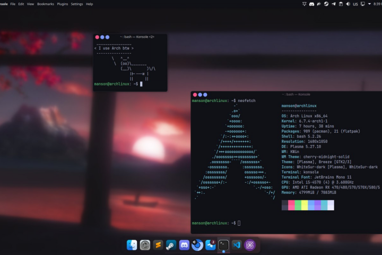Open System Settings gear icon in dock
382x255 pixels.
(x=145, y=245)
